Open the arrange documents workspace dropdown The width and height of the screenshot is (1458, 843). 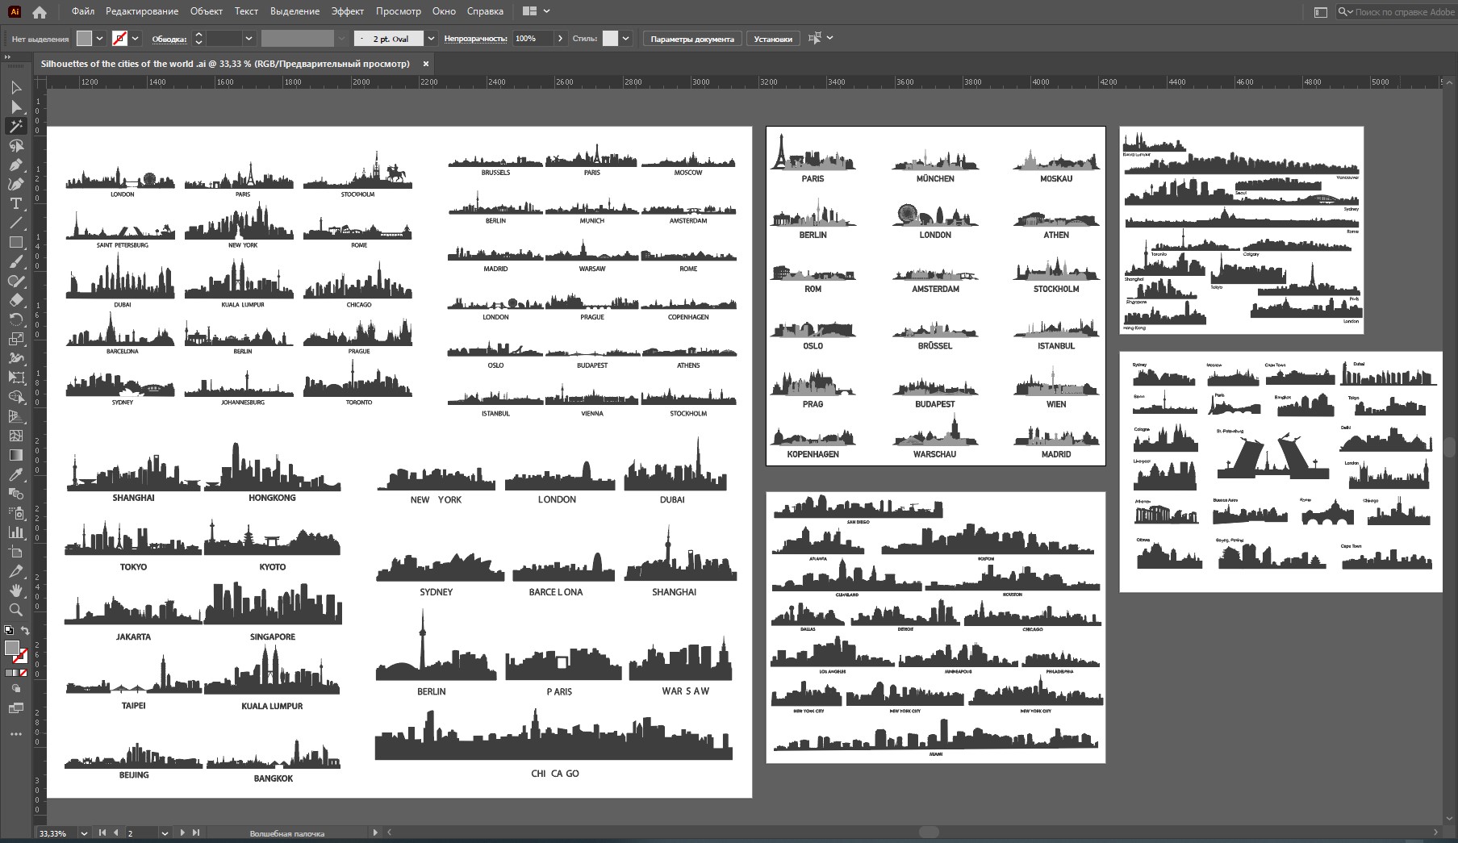point(537,11)
